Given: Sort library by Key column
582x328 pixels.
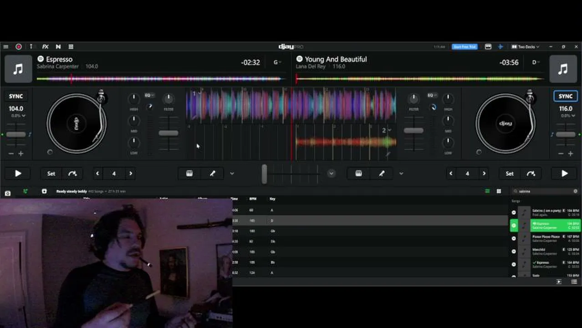Looking at the screenshot, I should tap(272, 199).
